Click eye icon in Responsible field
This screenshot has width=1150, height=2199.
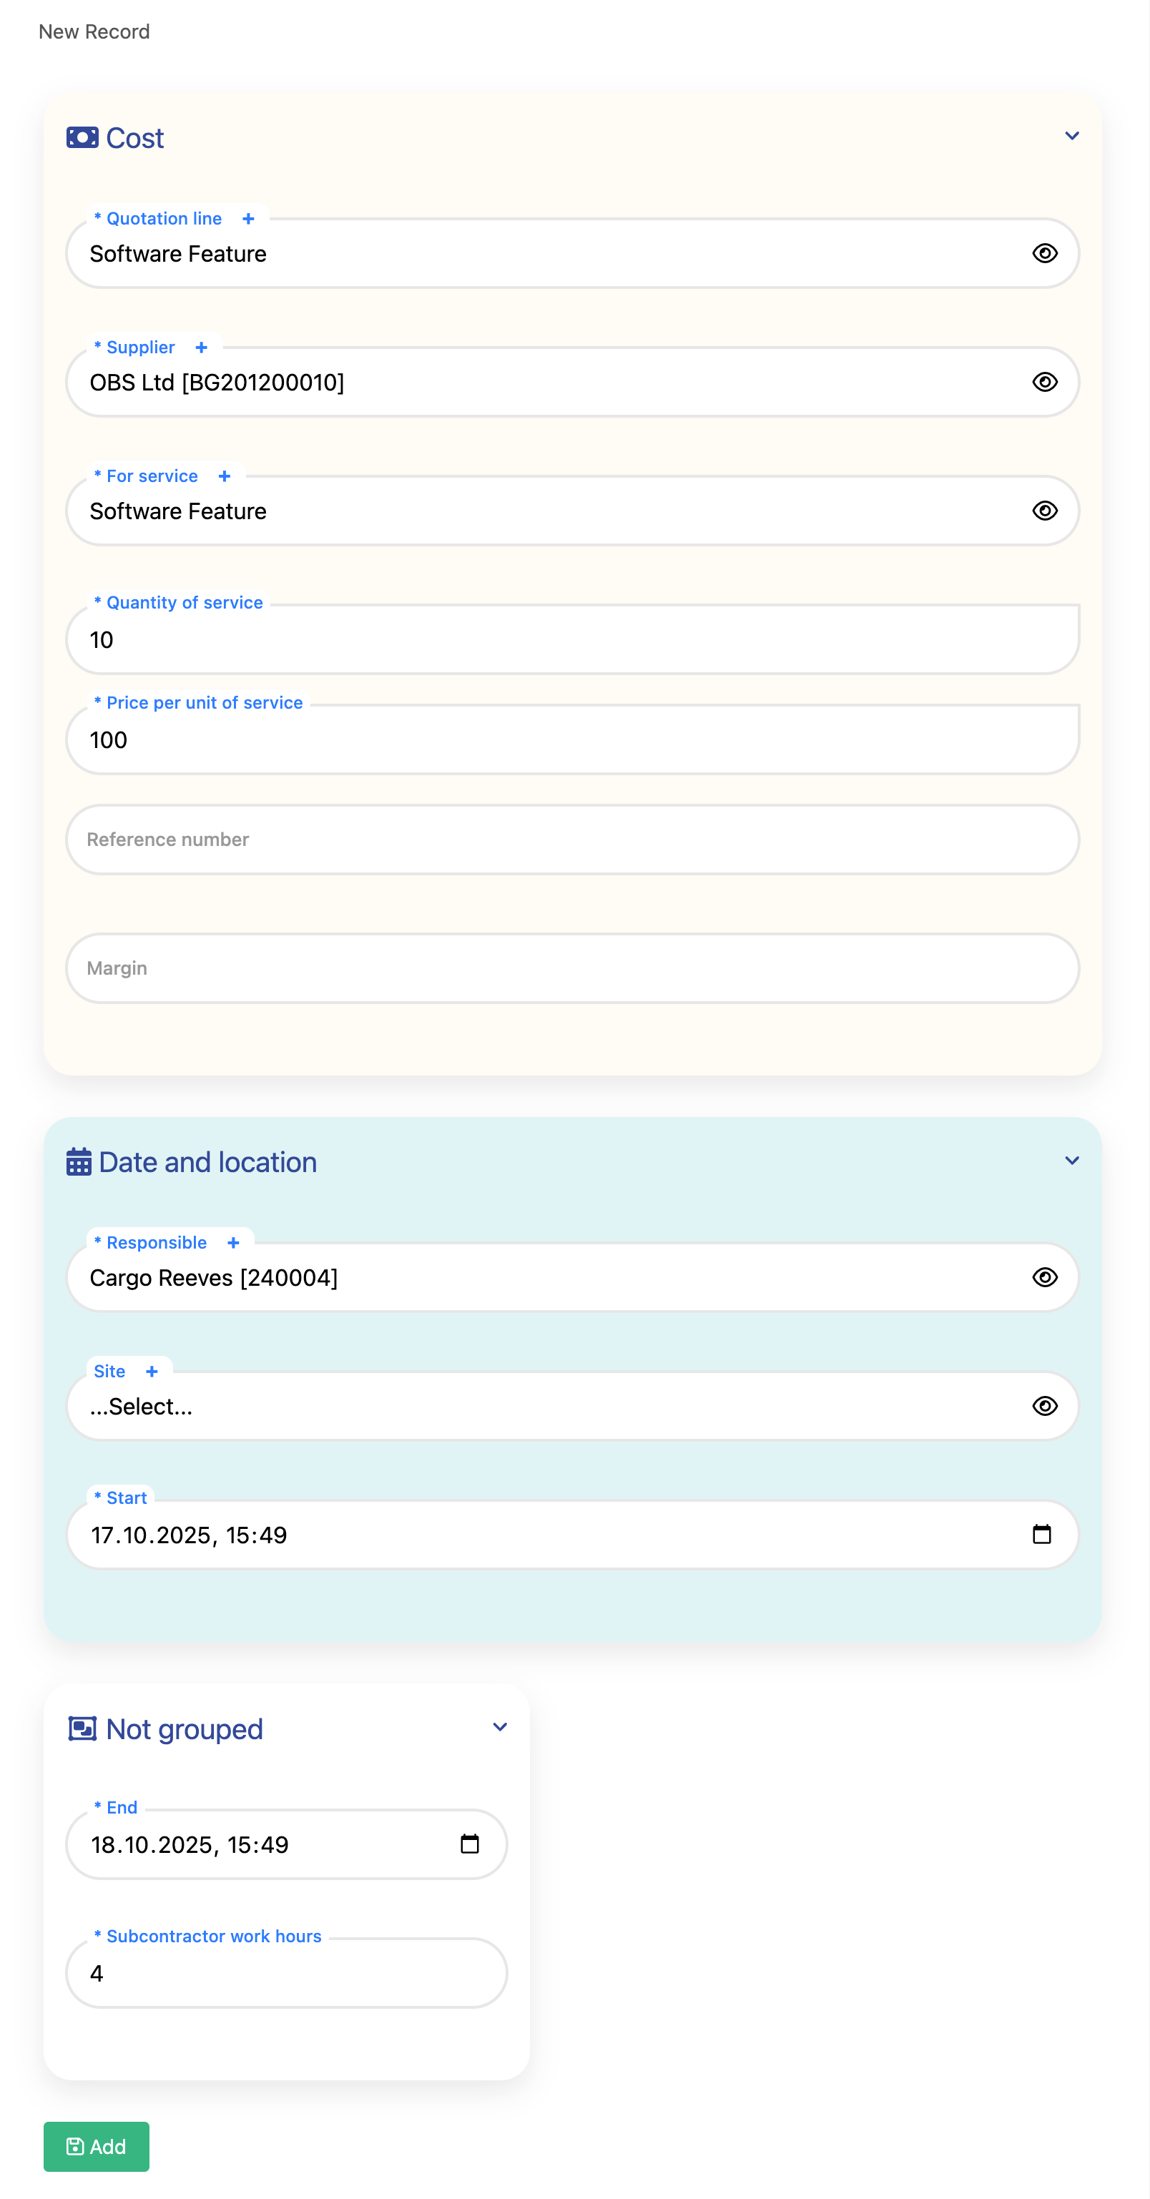tap(1044, 1277)
